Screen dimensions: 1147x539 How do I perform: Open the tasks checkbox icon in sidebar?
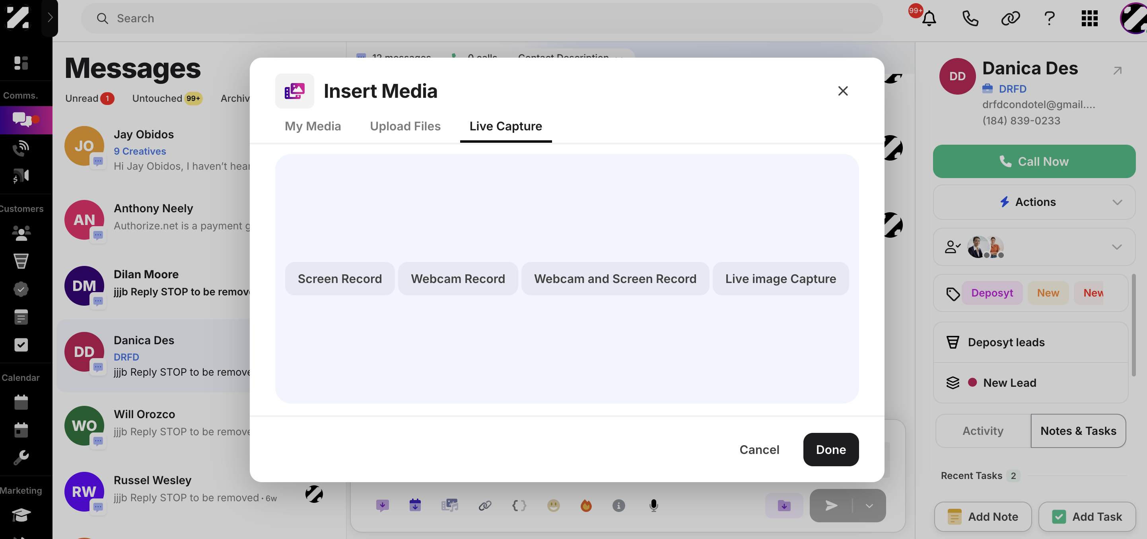point(21,345)
